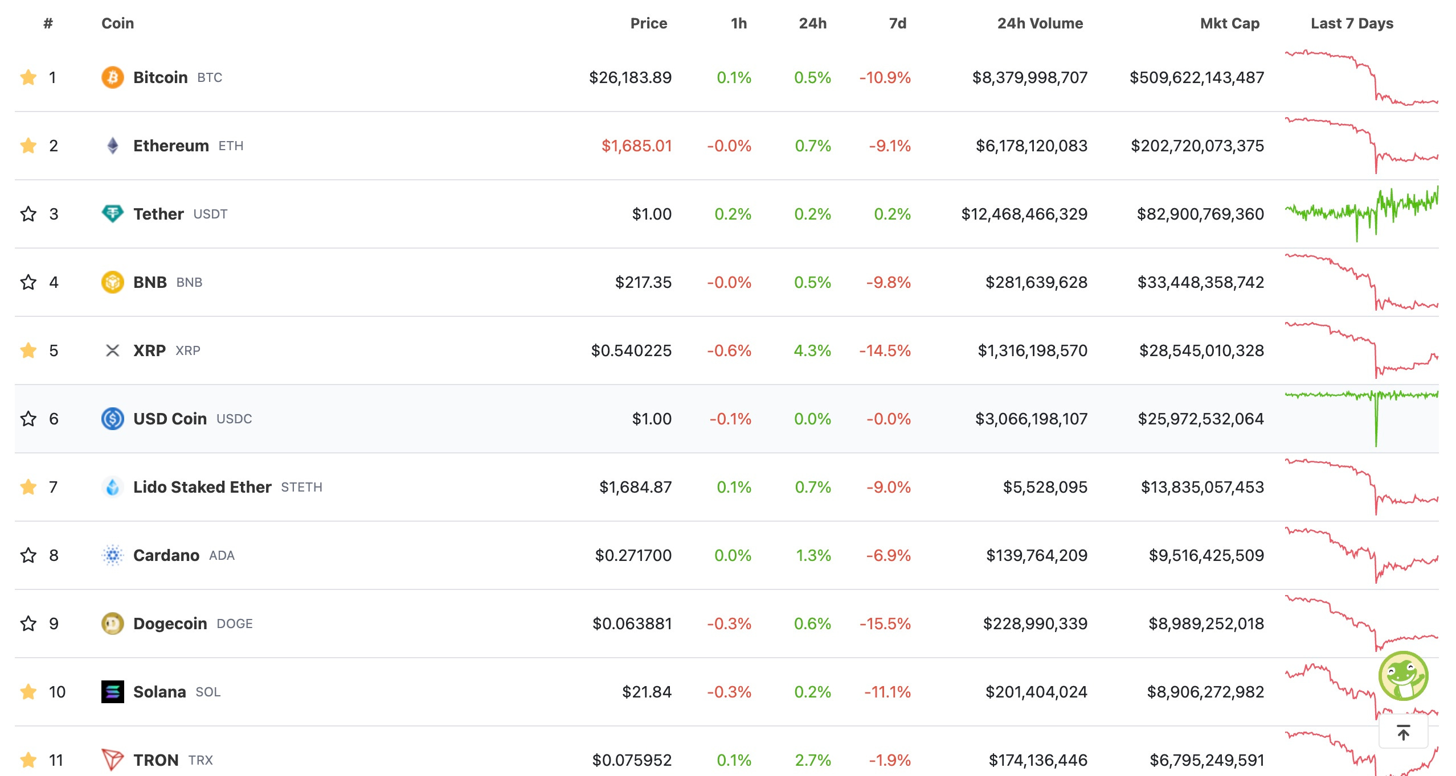This screenshot has height=776, width=1456.
Task: Sort by the 7d change header
Action: coord(898,23)
